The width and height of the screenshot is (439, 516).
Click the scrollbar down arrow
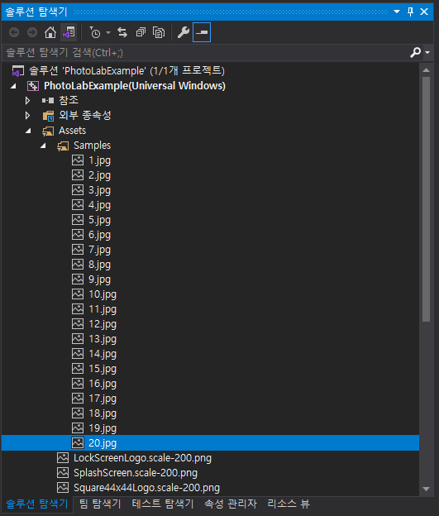click(426, 489)
